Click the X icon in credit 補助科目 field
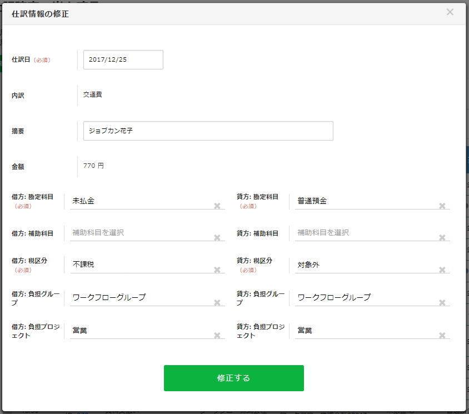The image size is (469, 414). click(442, 238)
